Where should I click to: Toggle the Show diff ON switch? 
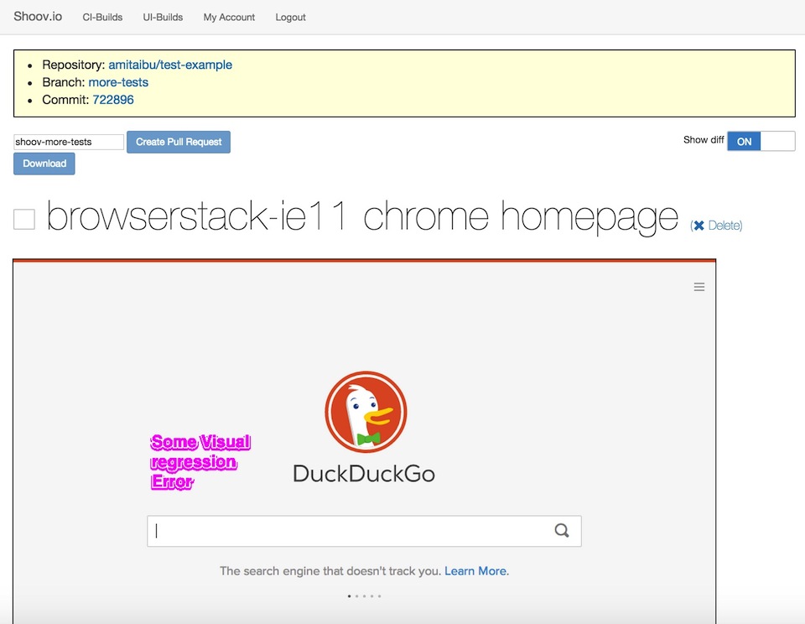(761, 141)
